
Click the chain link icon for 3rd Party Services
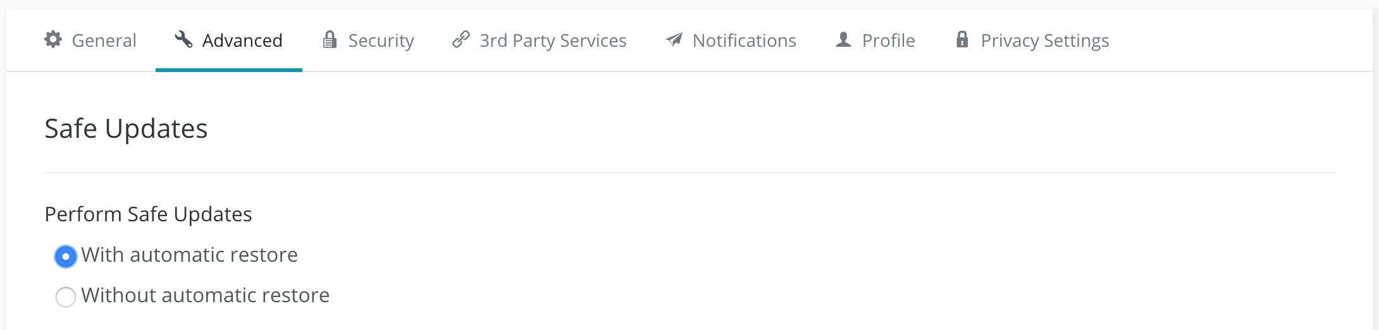[461, 40]
